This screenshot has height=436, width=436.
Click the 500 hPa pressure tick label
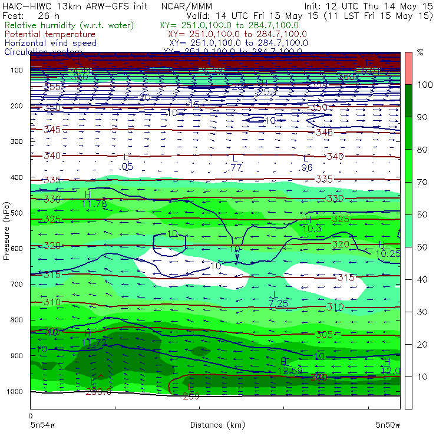16,213
